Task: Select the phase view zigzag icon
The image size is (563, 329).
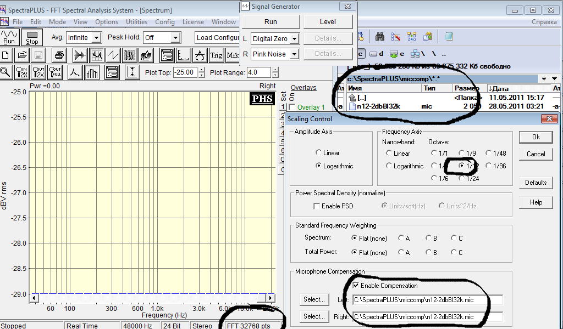Action: tap(113, 55)
